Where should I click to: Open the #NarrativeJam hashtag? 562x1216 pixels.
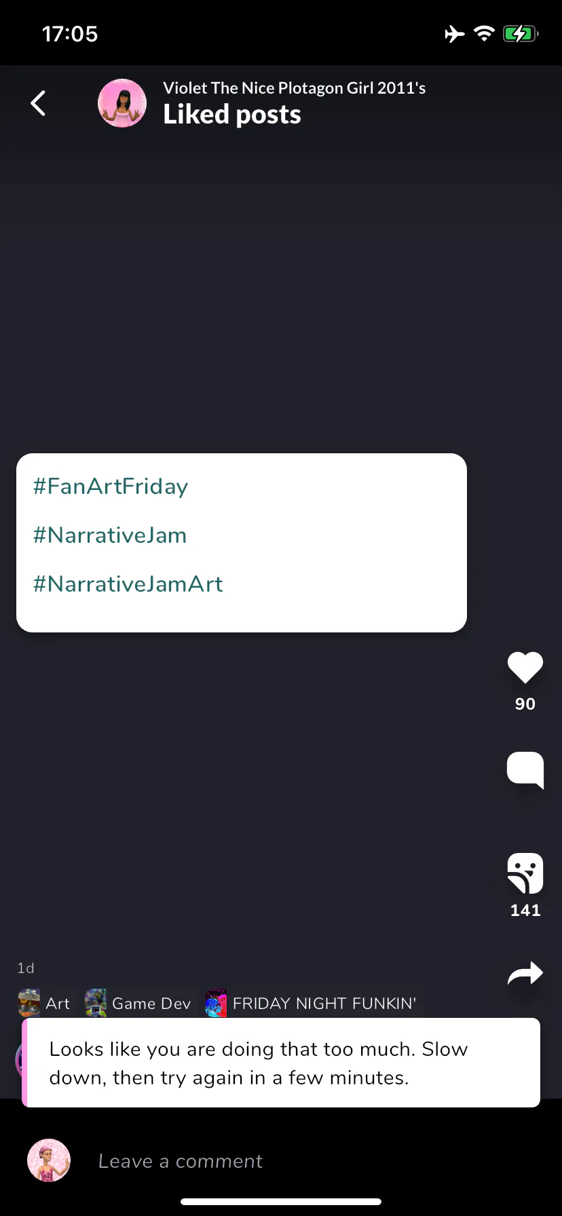click(x=110, y=535)
